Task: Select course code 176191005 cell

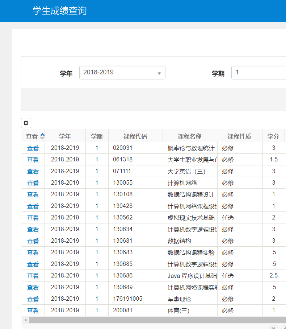Action: [136, 299]
